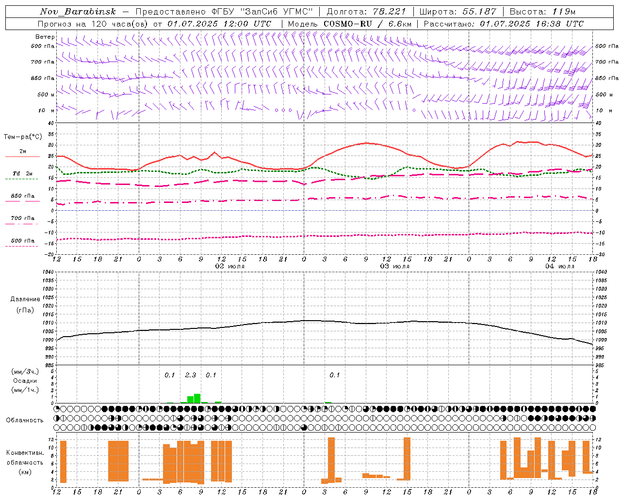
Task: Click the Конвективн. convective cloud label
Action: click(25, 453)
